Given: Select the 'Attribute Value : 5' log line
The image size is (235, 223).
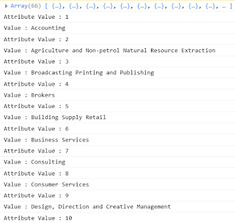Looking at the screenshot, I should click(x=117, y=106).
